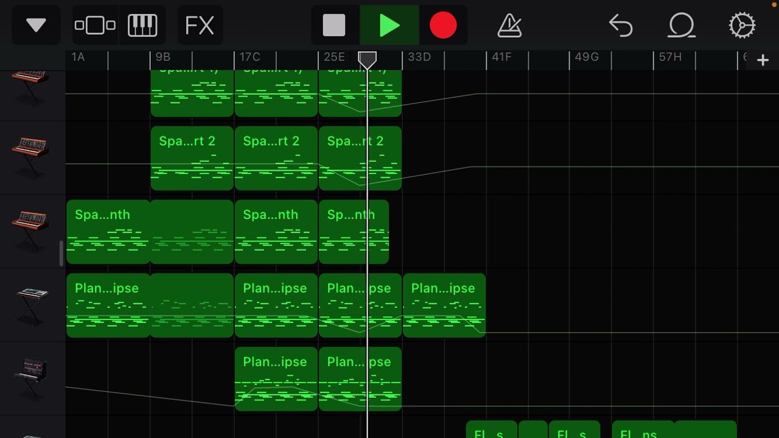Tap the green Play button

coord(389,26)
